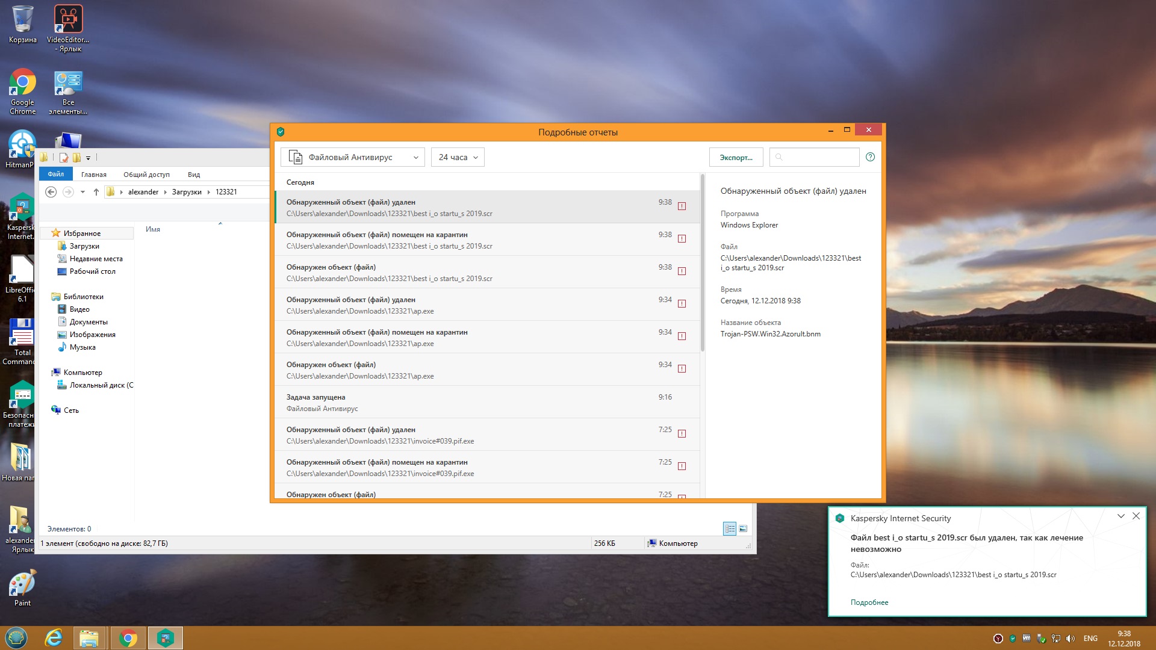This screenshot has width=1156, height=650.
Task: Click the search magnifier icon in reports
Action: 779,157
